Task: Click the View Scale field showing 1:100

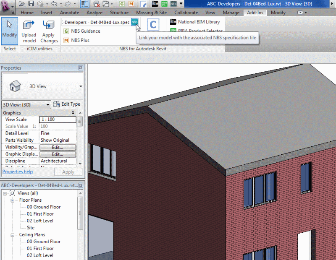Action: pyautogui.click(x=58, y=120)
